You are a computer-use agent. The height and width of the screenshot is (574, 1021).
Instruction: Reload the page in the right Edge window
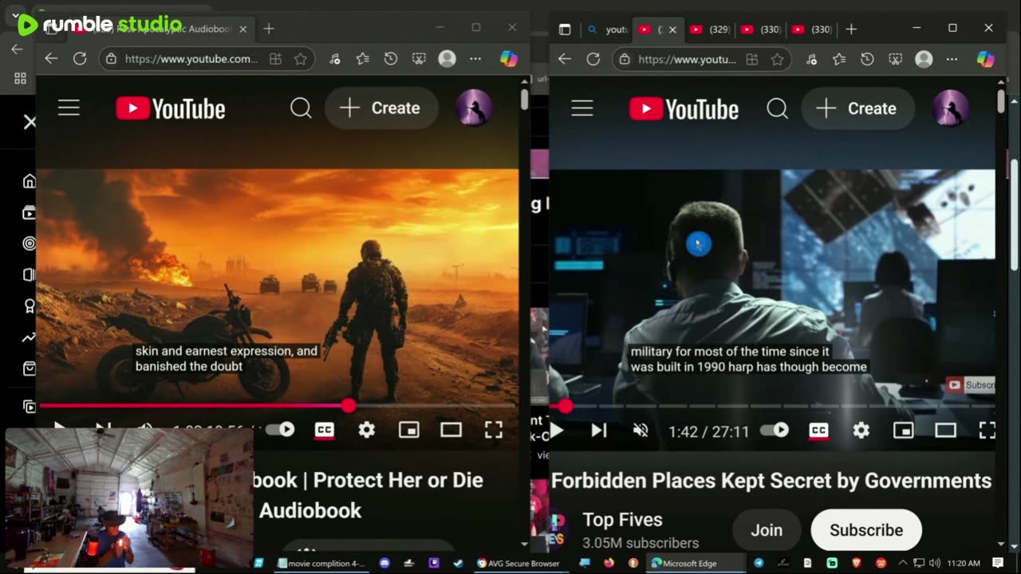(593, 59)
